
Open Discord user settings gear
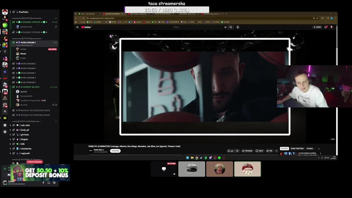[54, 183]
